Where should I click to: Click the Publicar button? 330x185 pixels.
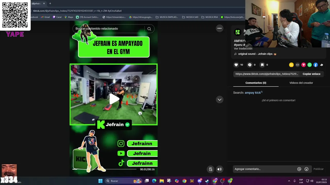coord(318,169)
